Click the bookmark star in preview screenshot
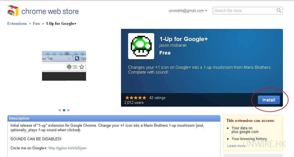The height and width of the screenshot is (157, 294). tap(82, 67)
